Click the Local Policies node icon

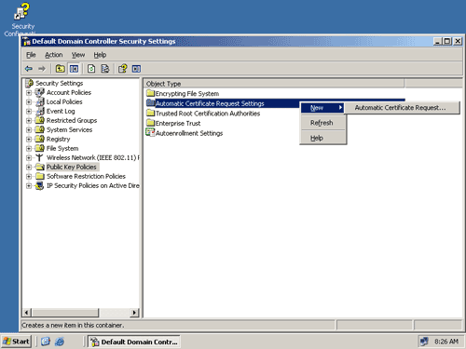39,101
